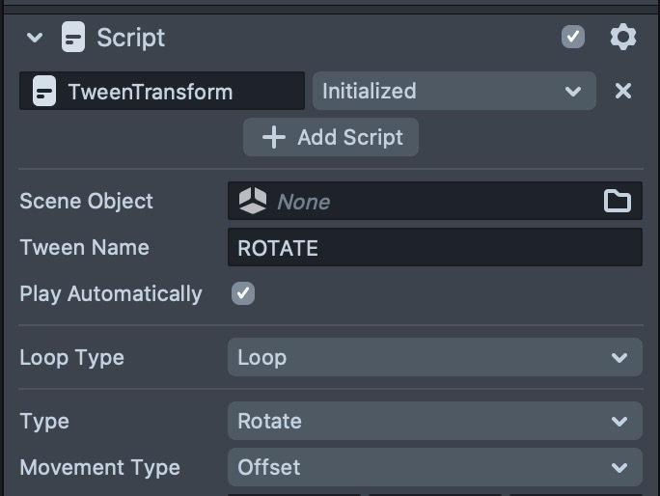
Task: Open the Loop Type dropdown
Action: click(434, 357)
